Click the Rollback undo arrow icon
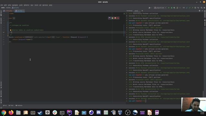Viewport: 206px width, 116px height. 198,8
